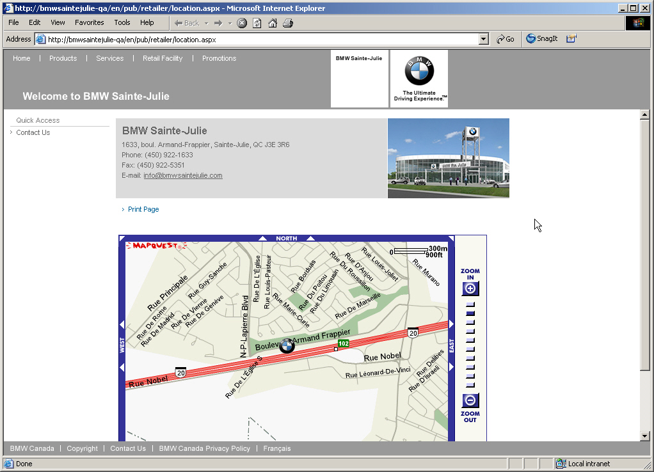Pan map east using the upper east arrow

pyautogui.click(x=451, y=324)
